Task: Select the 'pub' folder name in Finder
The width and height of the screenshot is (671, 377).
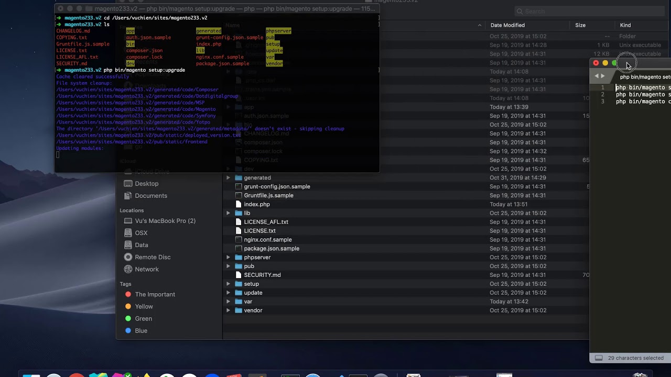Action: (x=249, y=266)
